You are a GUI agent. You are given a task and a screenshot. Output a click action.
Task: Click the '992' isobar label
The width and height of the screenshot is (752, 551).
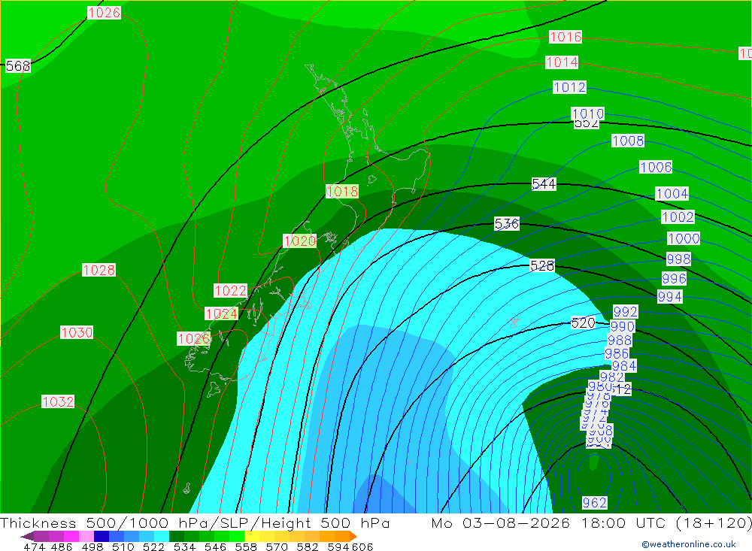626,312
